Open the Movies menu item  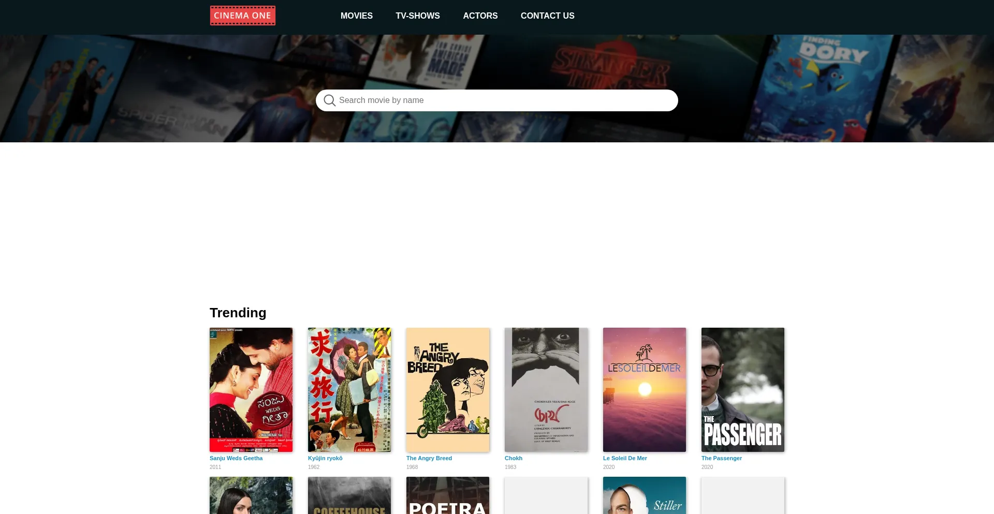pyautogui.click(x=356, y=16)
